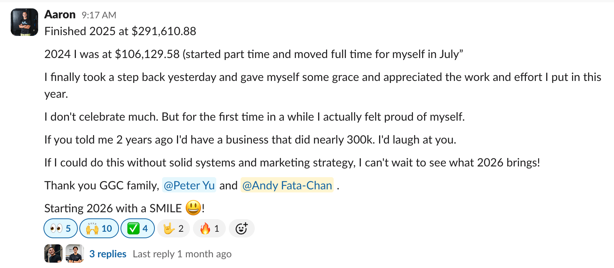Open the 3 replies thread
The height and width of the screenshot is (268, 614).
[x=108, y=254]
